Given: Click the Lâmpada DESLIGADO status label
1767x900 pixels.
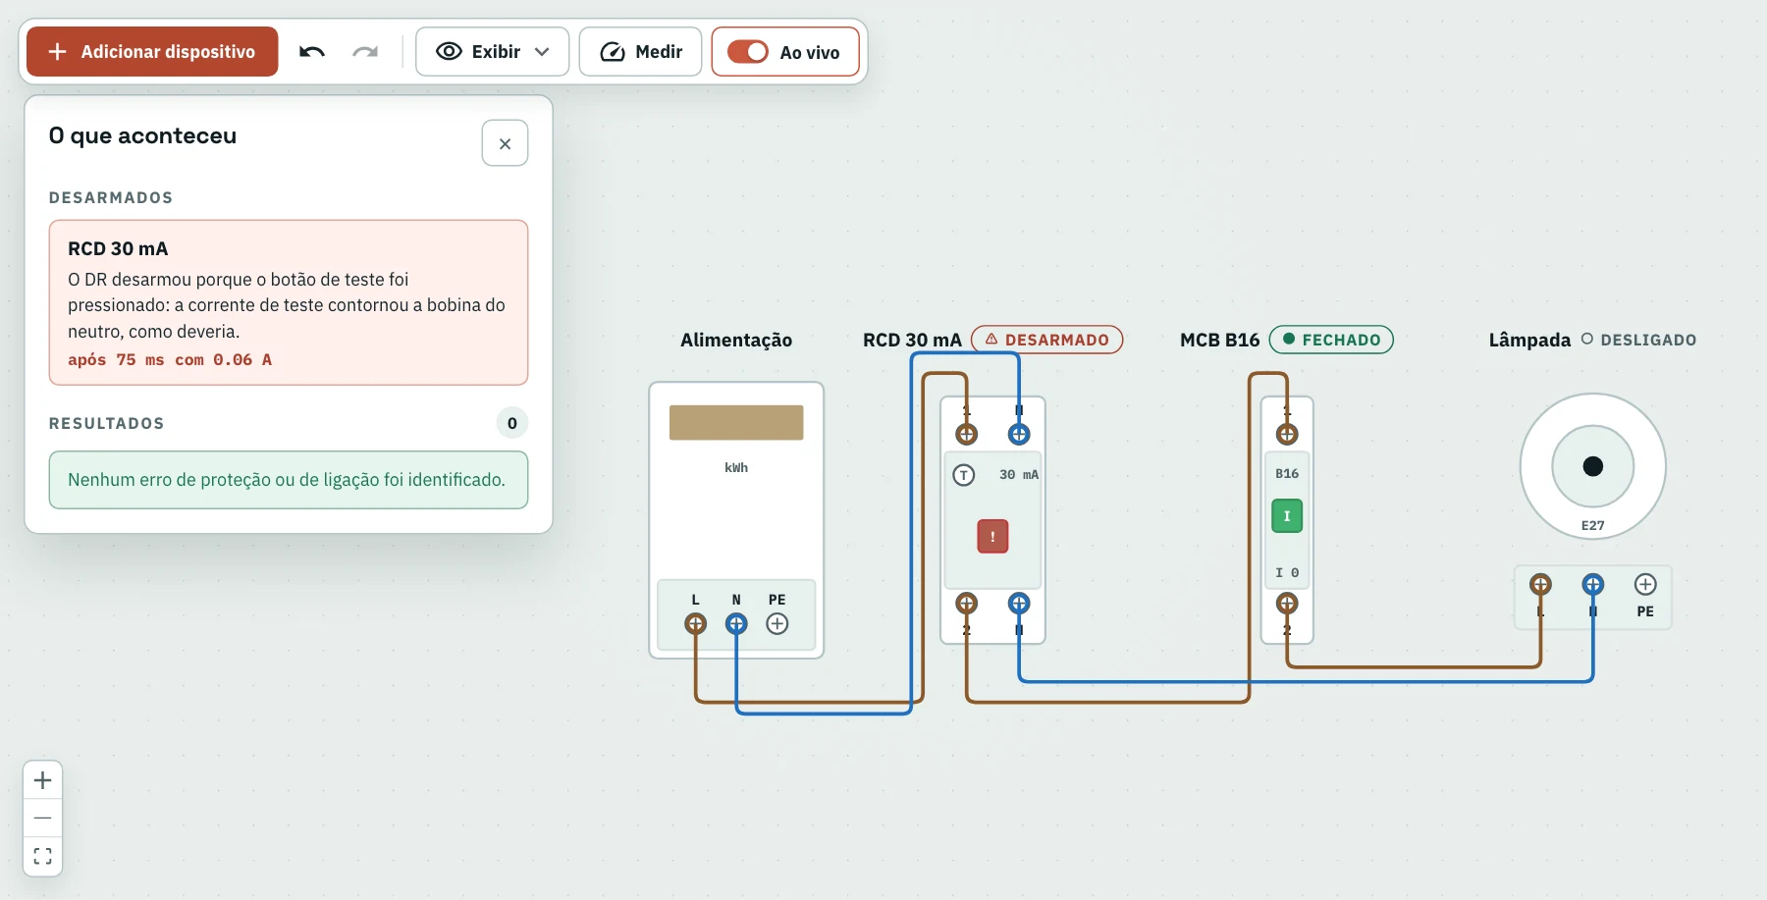Looking at the screenshot, I should [1638, 340].
